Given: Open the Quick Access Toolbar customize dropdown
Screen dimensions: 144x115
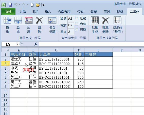Looking at the screenshot, I should [x=43, y=5].
